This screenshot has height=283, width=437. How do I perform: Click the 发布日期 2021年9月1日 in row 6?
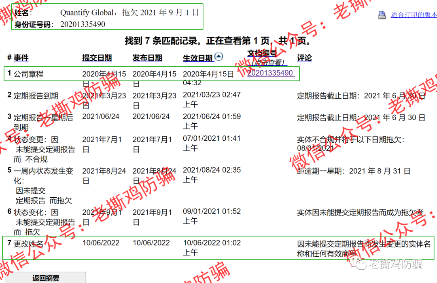point(153,217)
